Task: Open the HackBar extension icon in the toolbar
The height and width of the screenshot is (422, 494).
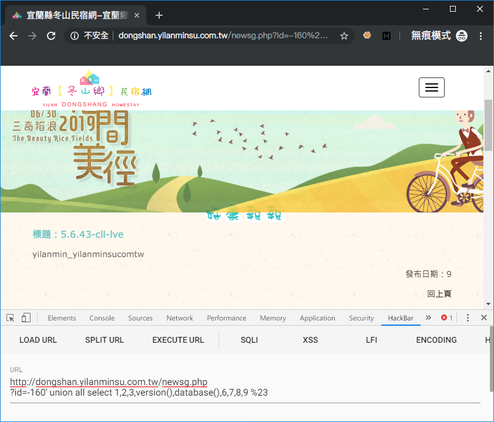Action: coord(387,36)
